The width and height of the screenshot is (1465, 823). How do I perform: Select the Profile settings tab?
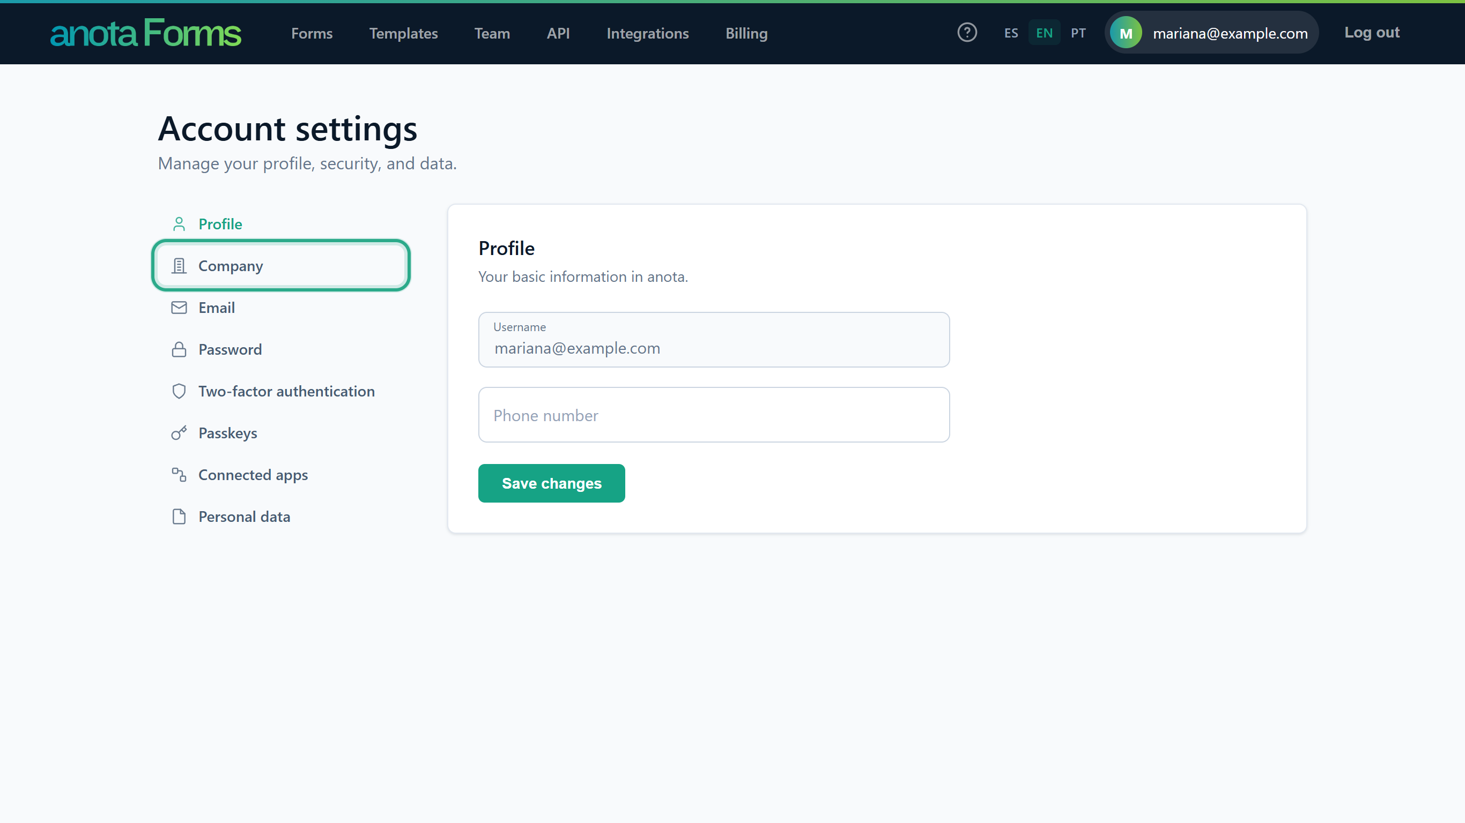point(280,224)
